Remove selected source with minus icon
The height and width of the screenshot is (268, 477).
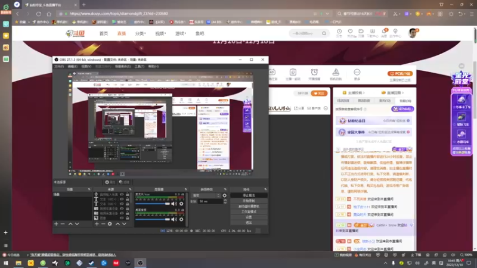point(103,224)
